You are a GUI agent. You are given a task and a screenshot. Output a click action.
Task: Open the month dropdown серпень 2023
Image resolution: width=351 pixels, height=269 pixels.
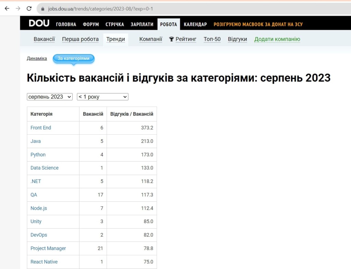[50, 97]
